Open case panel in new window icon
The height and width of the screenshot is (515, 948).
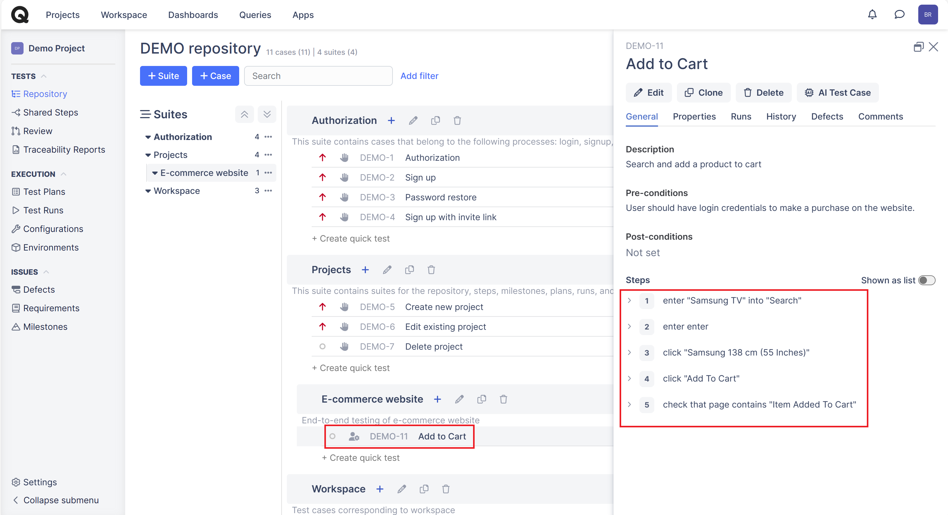click(918, 47)
